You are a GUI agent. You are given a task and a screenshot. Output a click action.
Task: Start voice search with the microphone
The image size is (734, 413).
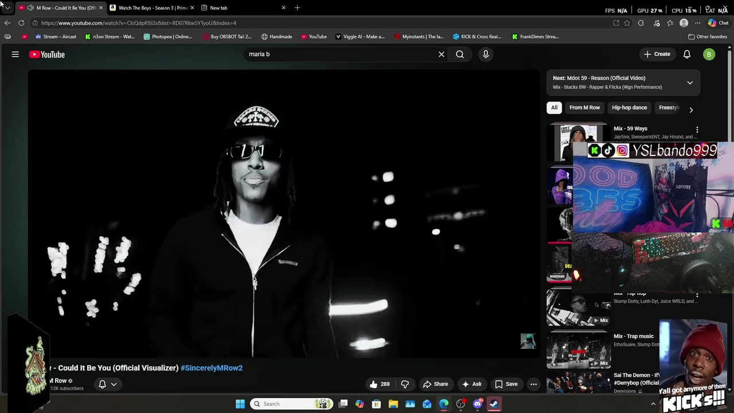pos(486,54)
